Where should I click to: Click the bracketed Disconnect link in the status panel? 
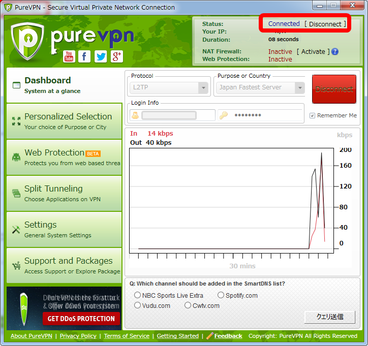[325, 24]
